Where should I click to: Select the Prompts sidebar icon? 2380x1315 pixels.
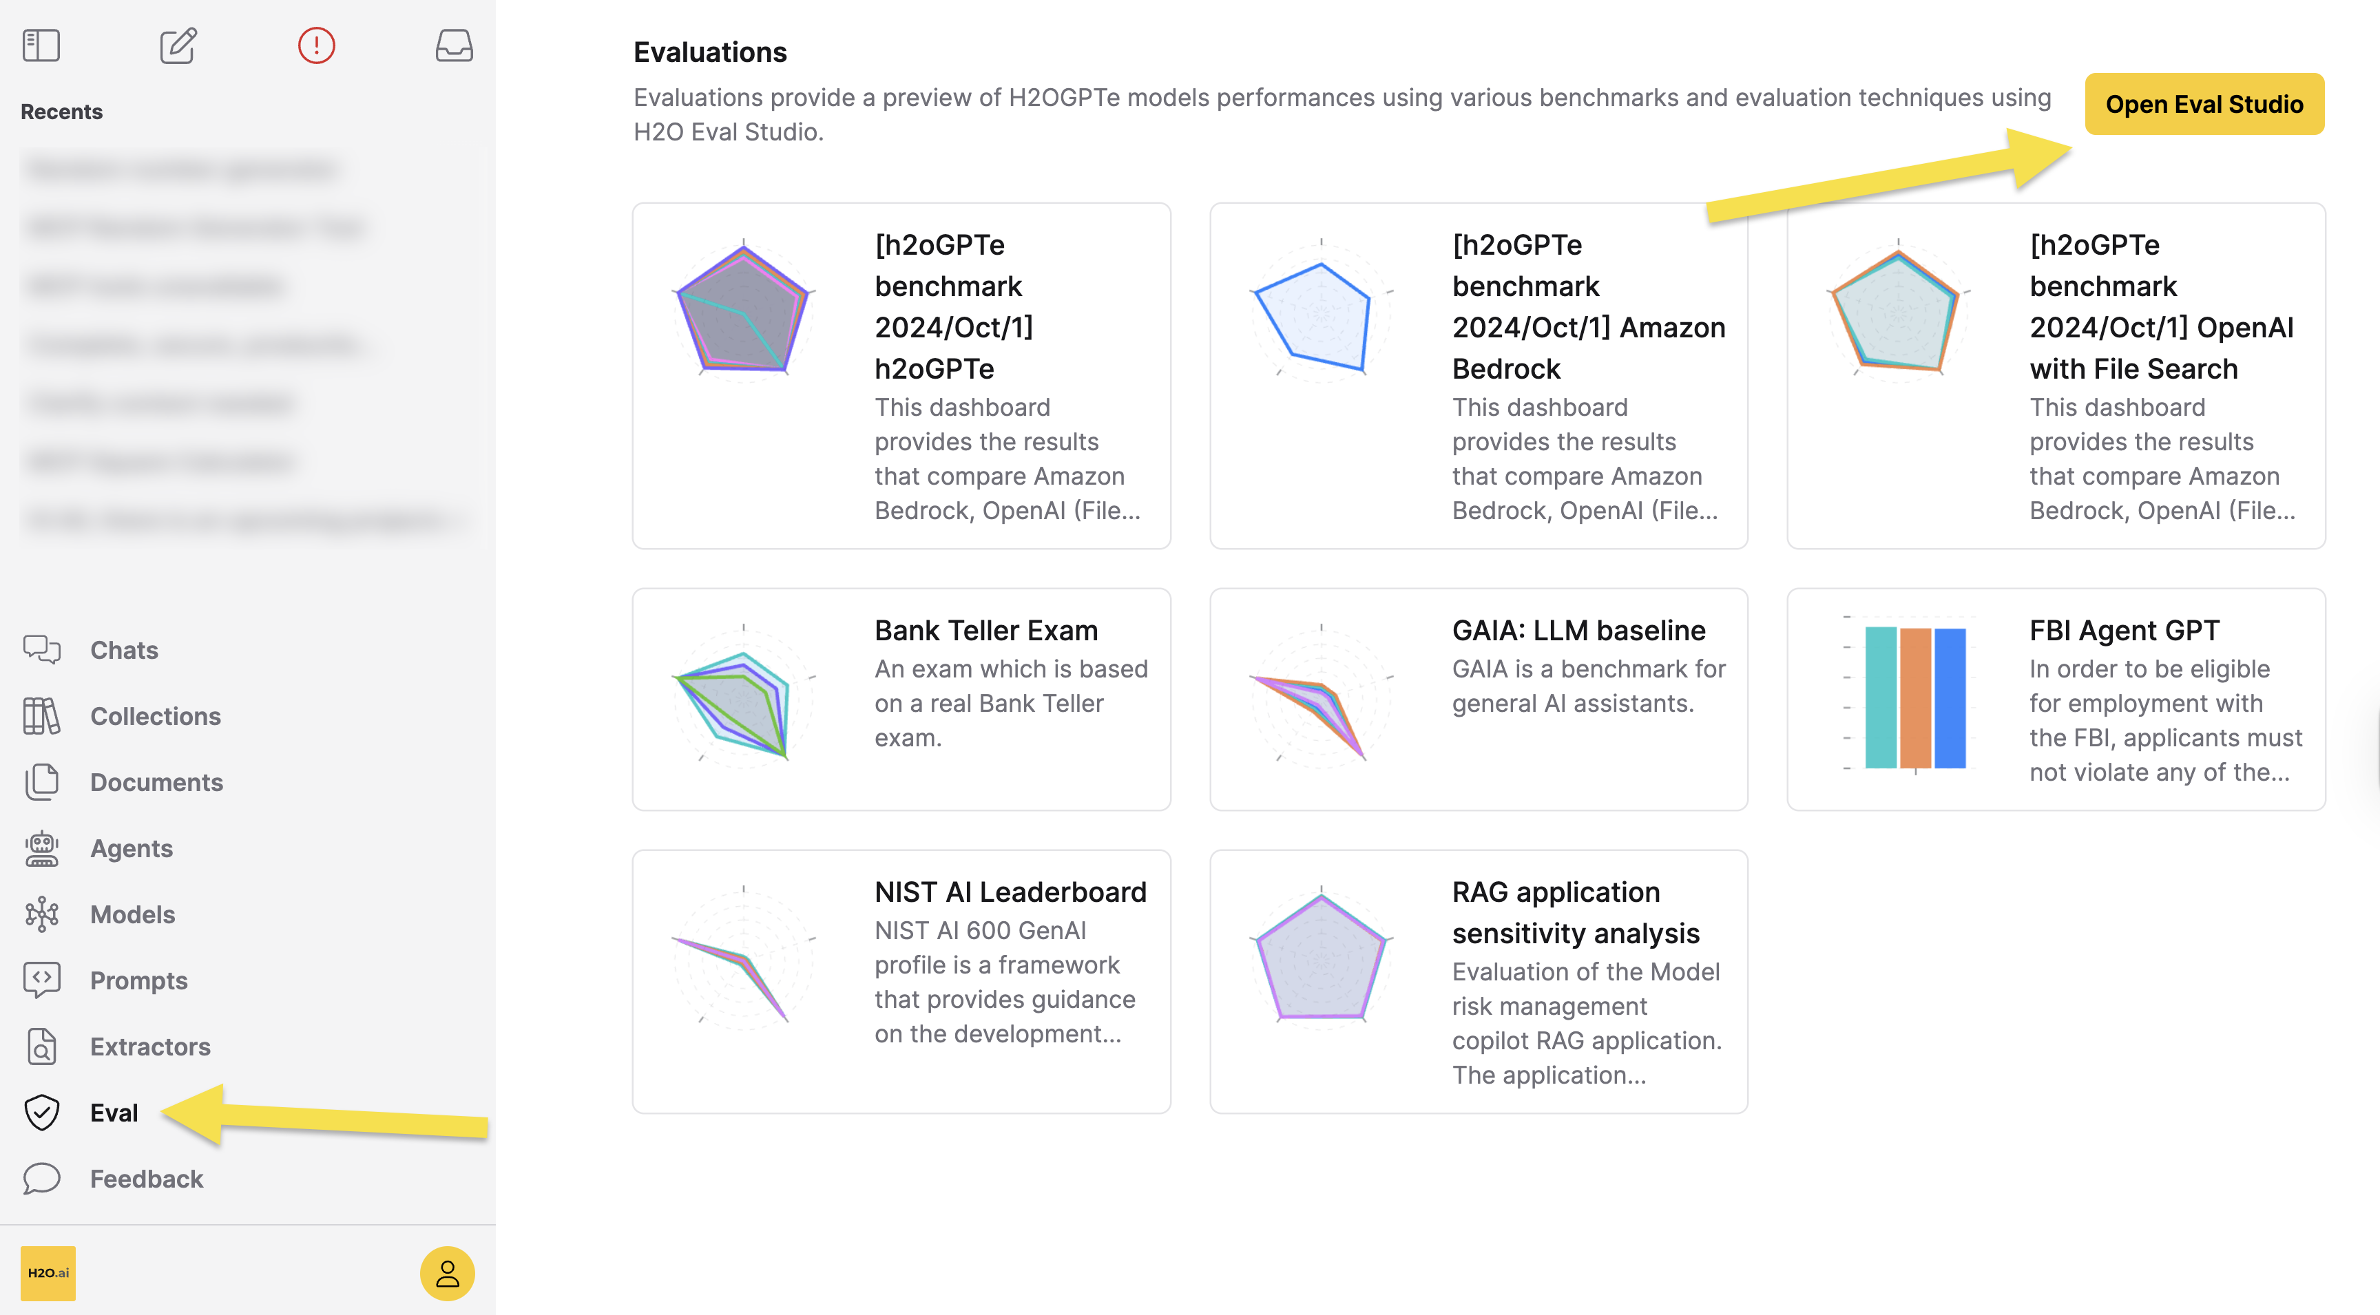coord(41,980)
